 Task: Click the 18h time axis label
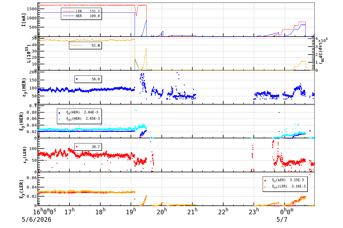coord(100,212)
